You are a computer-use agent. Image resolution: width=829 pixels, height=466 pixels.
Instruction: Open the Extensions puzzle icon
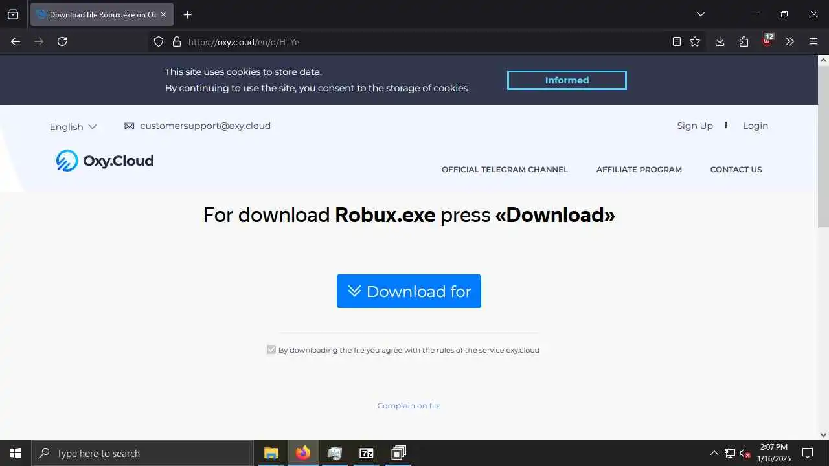pos(744,41)
